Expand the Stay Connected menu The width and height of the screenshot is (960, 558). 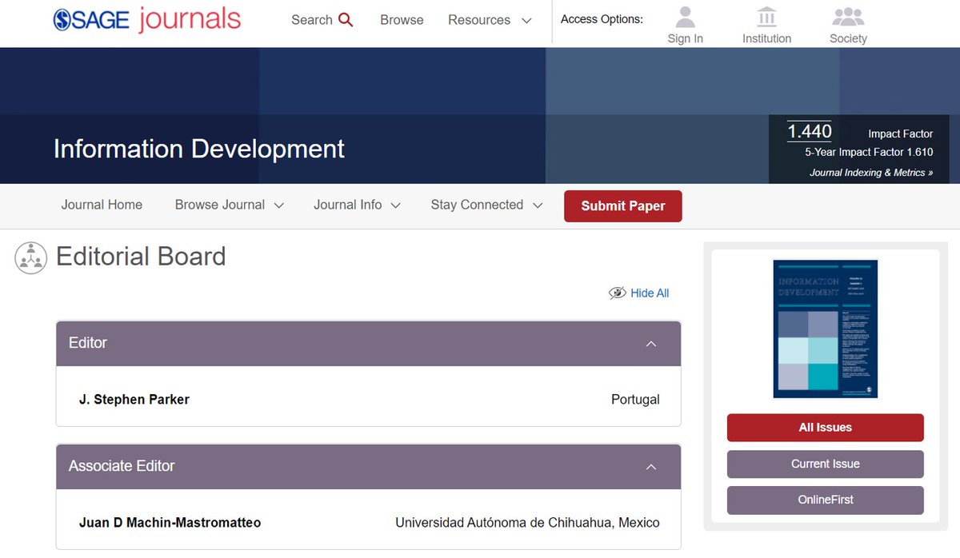(x=487, y=205)
